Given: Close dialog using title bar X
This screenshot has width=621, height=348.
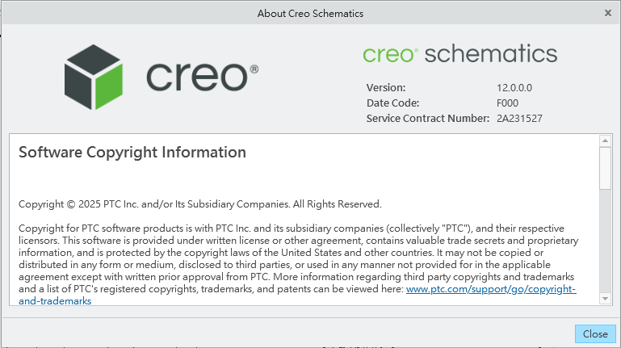Looking at the screenshot, I should 608,13.
